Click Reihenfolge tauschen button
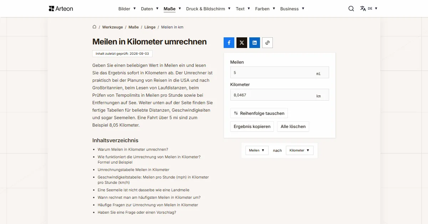The height and width of the screenshot is (224, 428). click(x=259, y=113)
